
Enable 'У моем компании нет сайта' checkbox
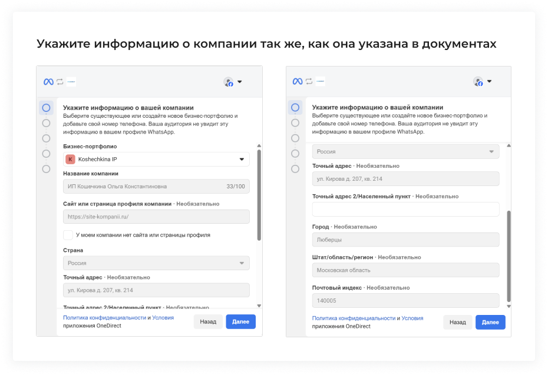coord(68,234)
